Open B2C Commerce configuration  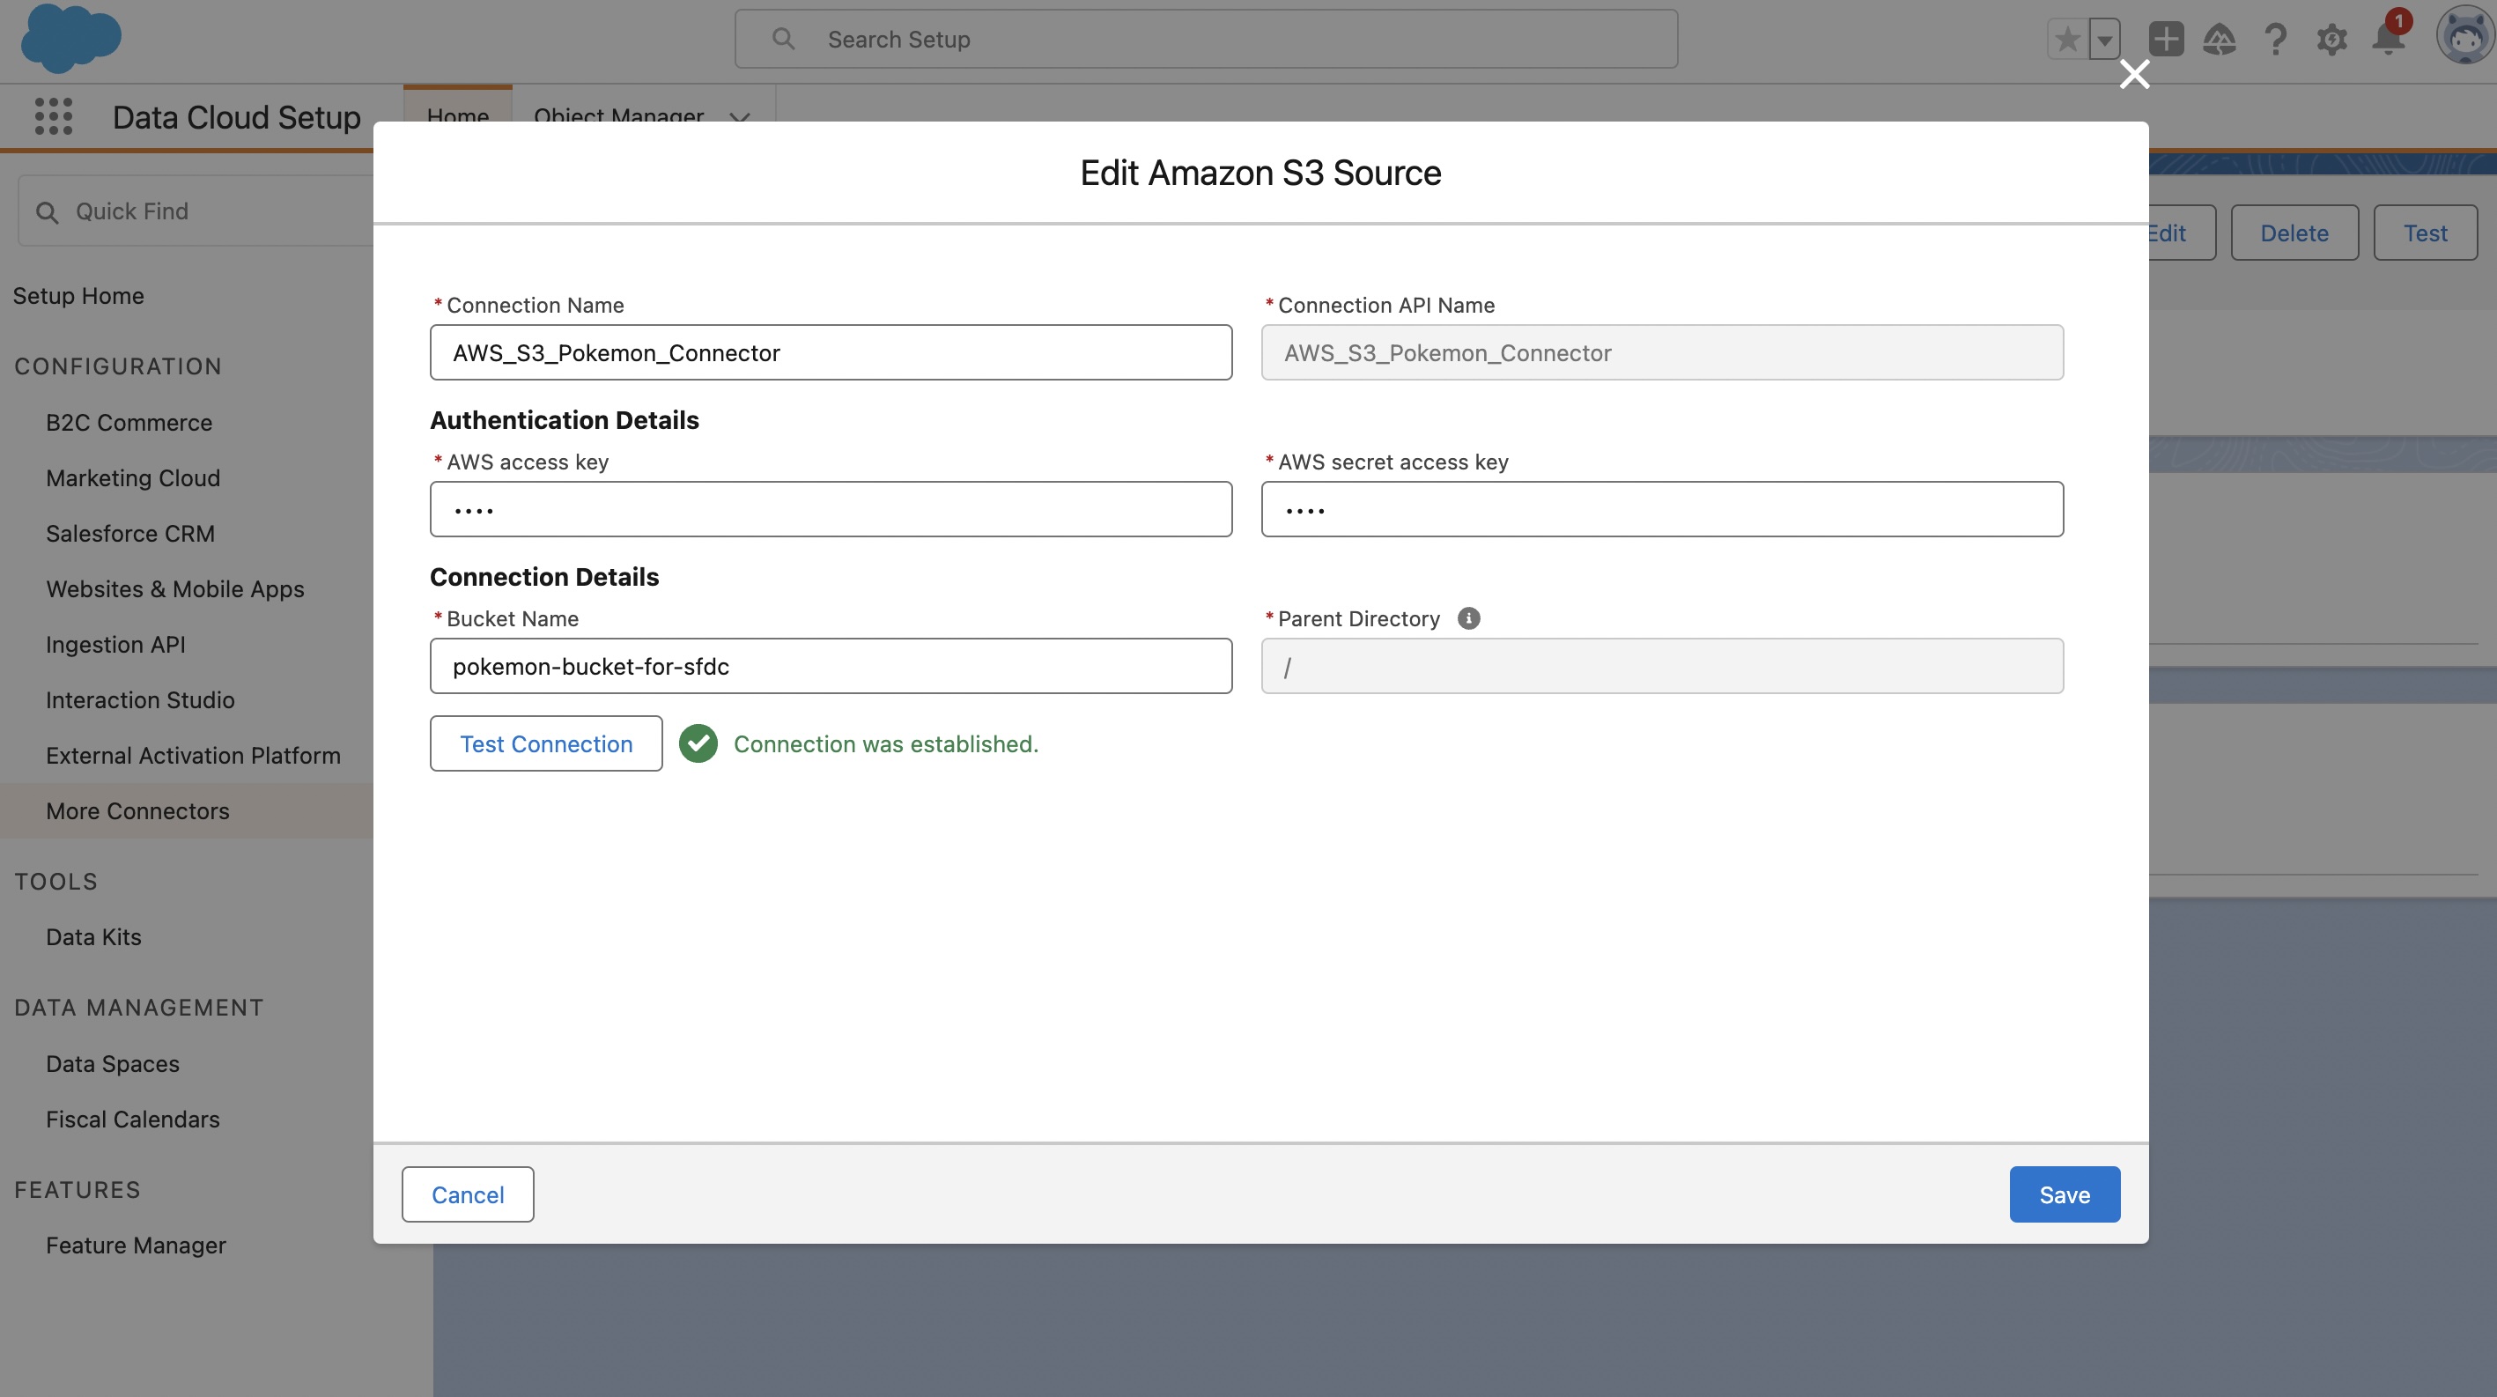[x=129, y=423]
